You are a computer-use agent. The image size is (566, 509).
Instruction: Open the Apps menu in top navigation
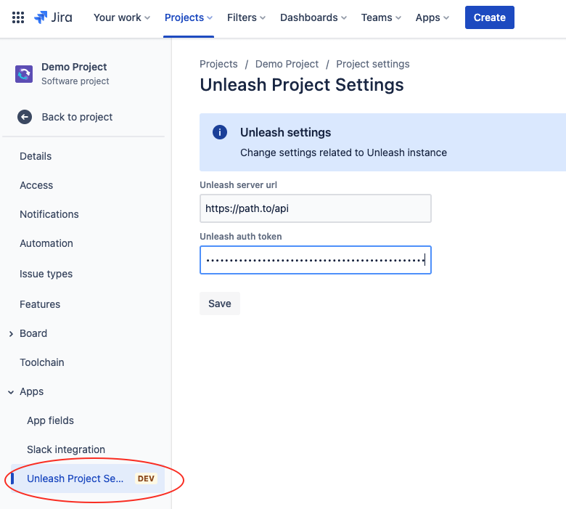(432, 17)
